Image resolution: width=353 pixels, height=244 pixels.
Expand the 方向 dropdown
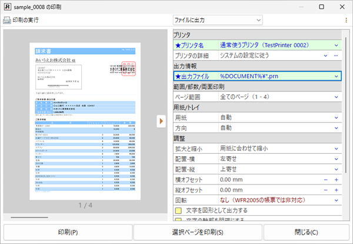[336, 128]
